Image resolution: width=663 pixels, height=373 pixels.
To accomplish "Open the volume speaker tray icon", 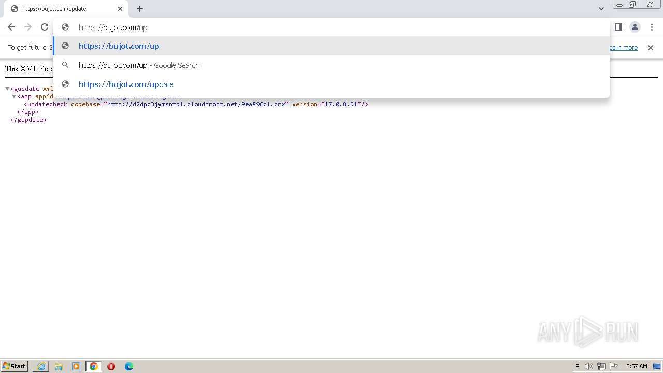I will click(589, 366).
